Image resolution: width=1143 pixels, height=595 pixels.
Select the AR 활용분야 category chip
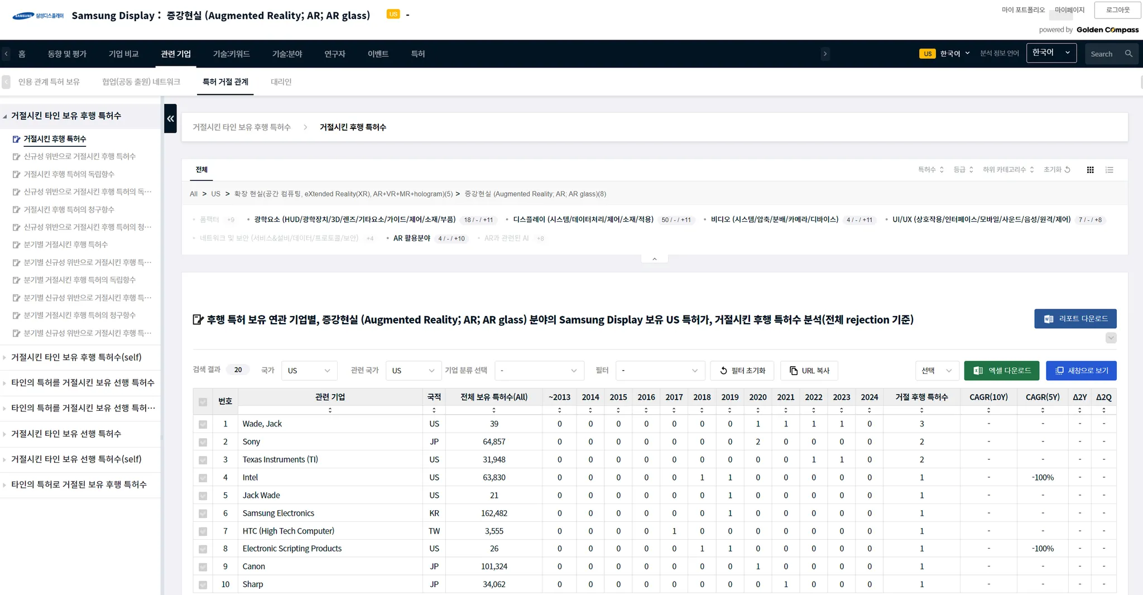412,238
